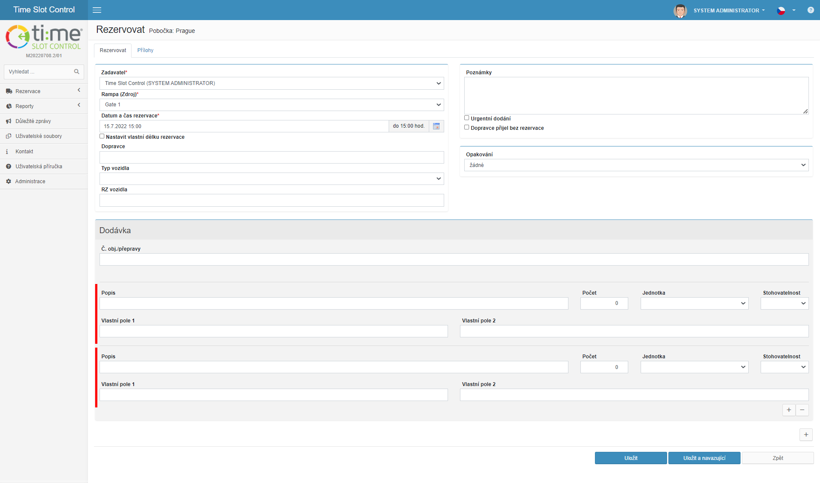Open the Typ vozidla dropdown
Image resolution: width=820 pixels, height=483 pixels.
(272, 179)
